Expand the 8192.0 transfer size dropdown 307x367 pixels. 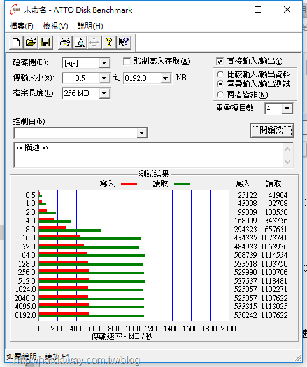click(166, 78)
